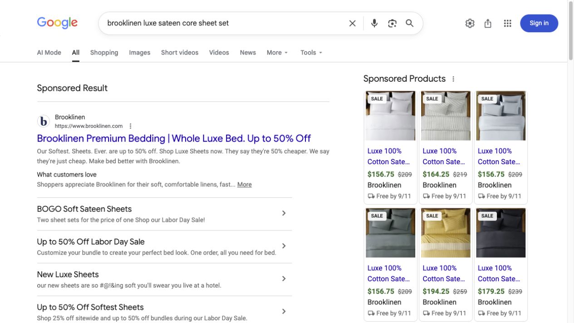
Task: Open BOGO Soft Sateen Sheets sitelink
Action: tap(84, 209)
